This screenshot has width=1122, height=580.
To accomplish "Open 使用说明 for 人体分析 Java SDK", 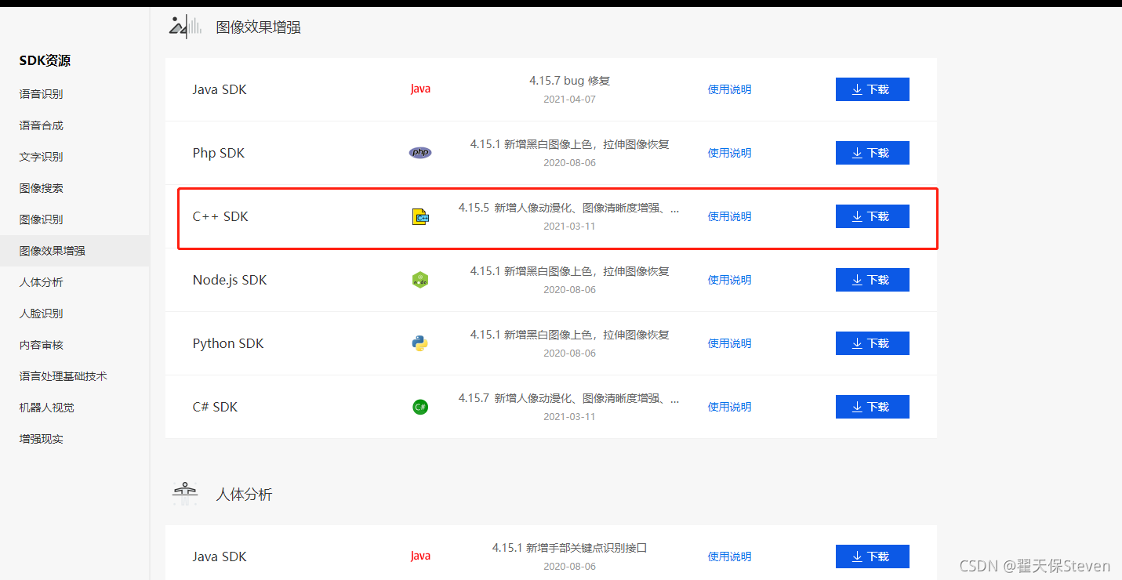I will click(x=729, y=556).
